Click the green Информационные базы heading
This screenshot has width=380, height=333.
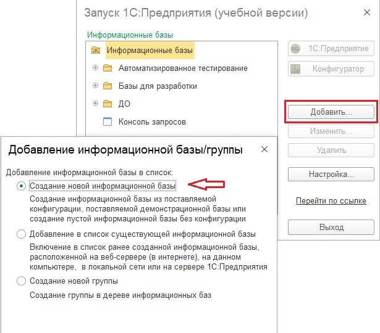[130, 35]
